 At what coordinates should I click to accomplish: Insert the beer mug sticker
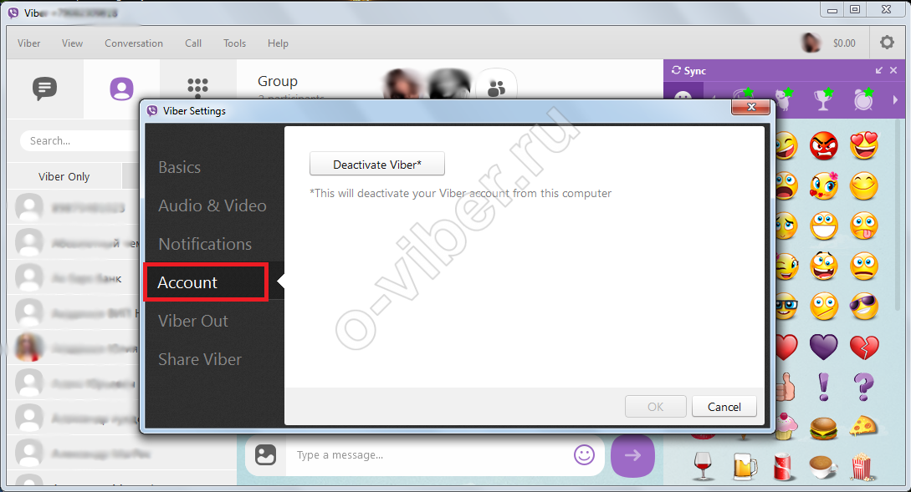pos(745,466)
